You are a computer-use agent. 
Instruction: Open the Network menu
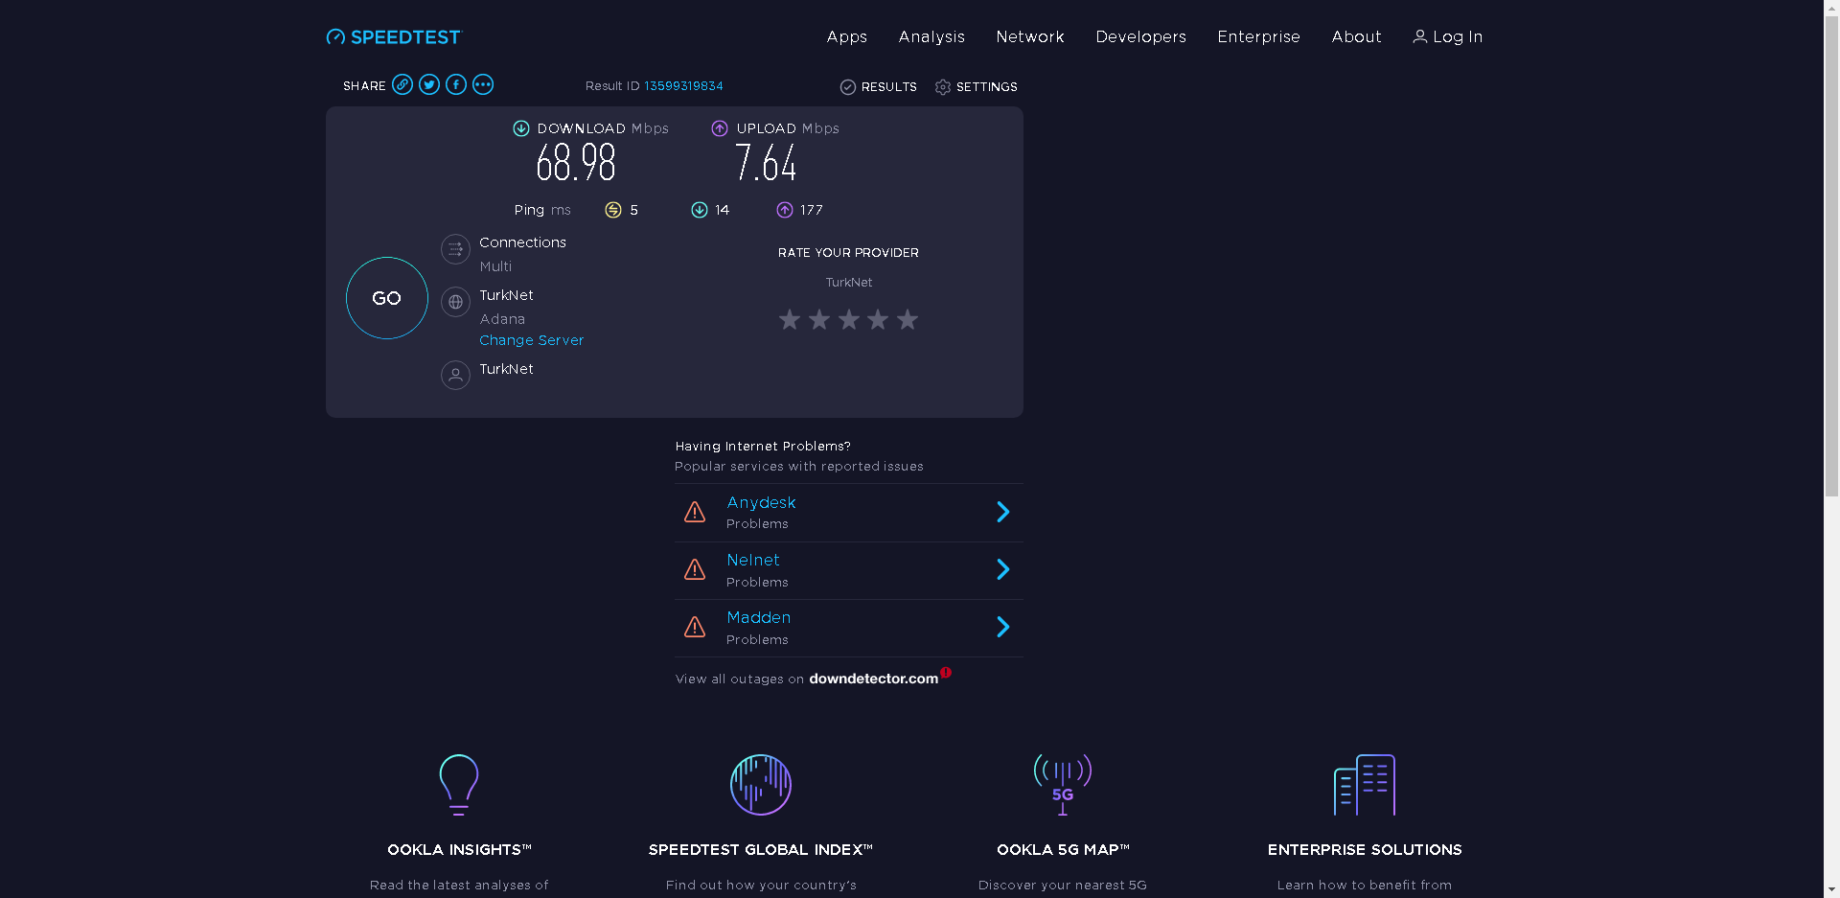(x=1030, y=36)
